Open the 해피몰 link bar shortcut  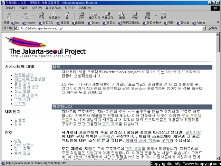(x=63, y=23)
